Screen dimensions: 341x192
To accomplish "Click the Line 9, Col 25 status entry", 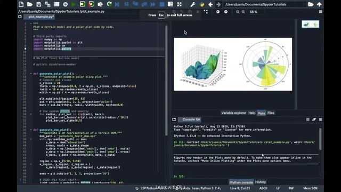I will pyautogui.click(x=240, y=188).
